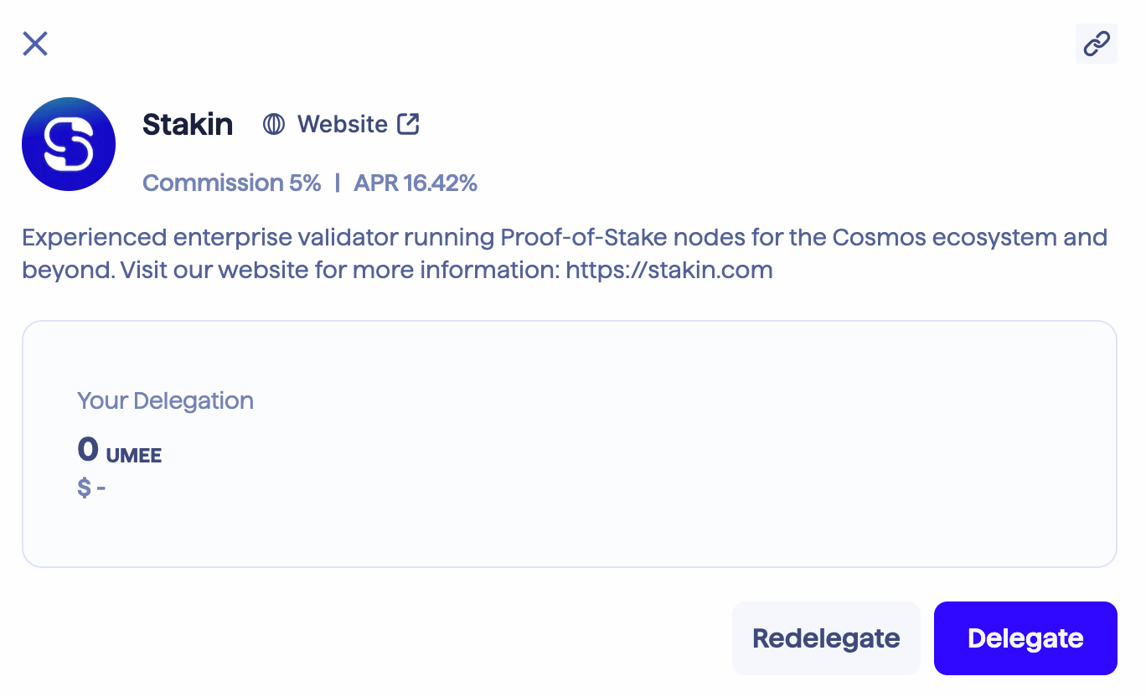Open the Website link

(x=343, y=125)
